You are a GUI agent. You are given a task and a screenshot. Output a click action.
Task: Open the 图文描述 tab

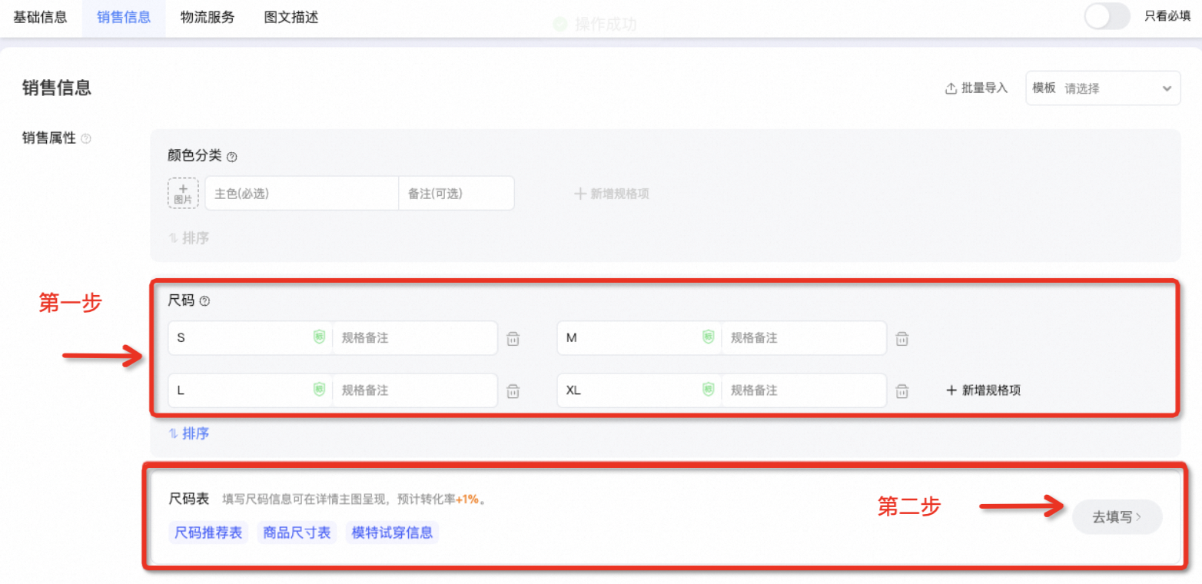[x=291, y=17]
